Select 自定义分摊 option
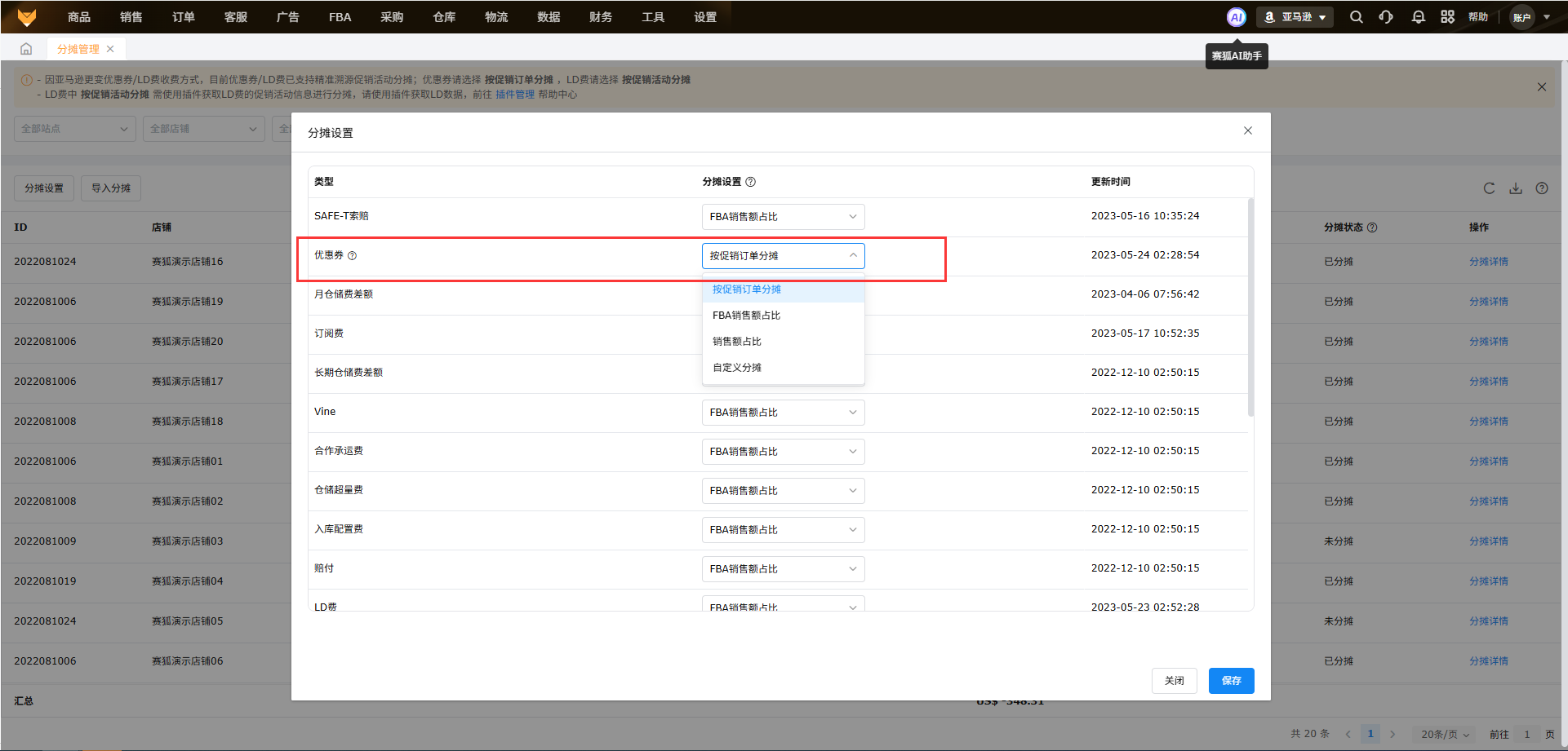1568x751 pixels. [783, 368]
